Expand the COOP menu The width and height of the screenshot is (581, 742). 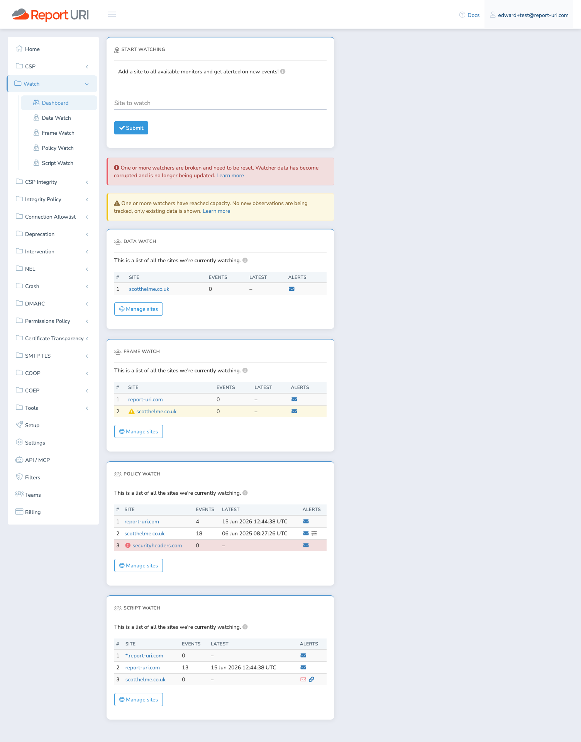pos(53,373)
